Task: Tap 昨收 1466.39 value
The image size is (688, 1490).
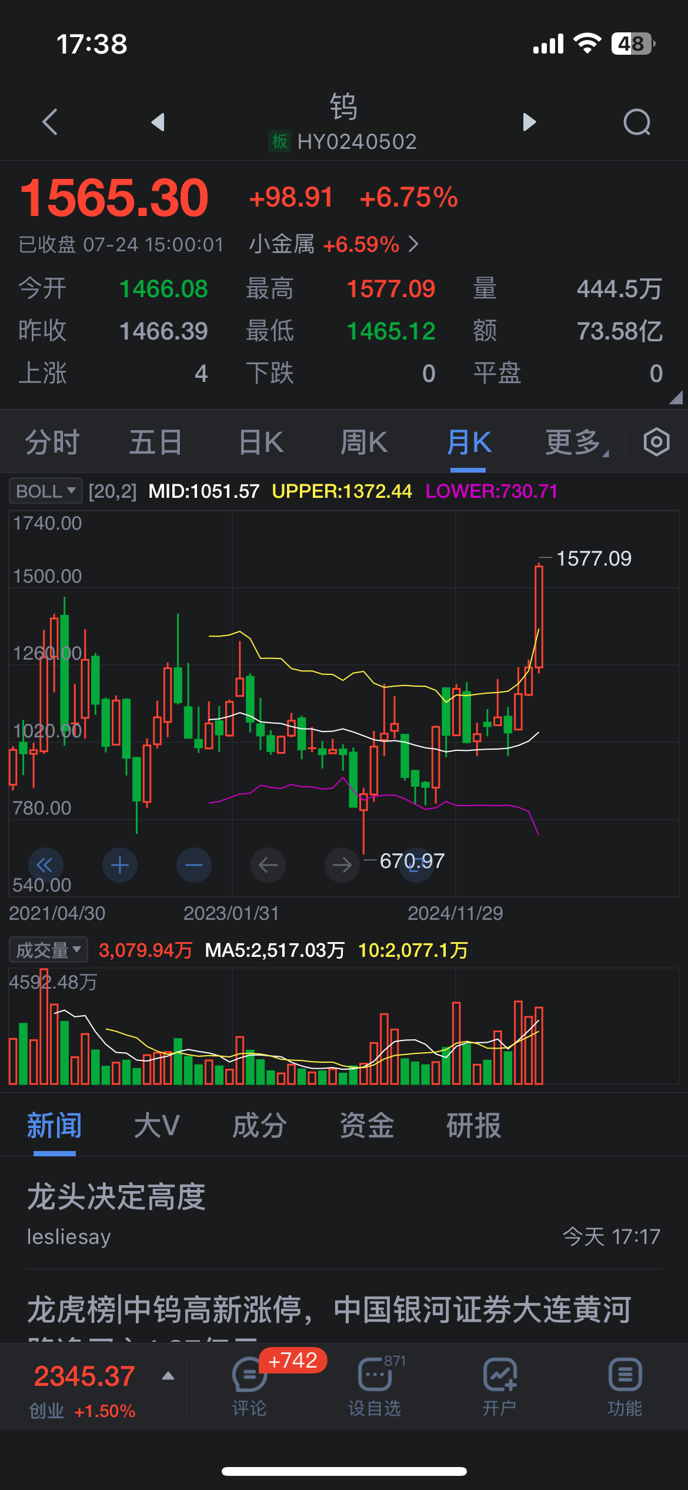Action: pos(163,331)
